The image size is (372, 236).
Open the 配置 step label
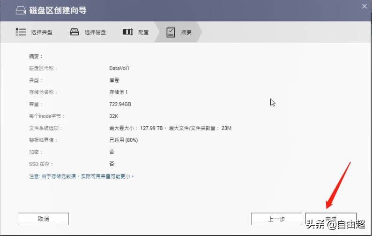(x=143, y=32)
